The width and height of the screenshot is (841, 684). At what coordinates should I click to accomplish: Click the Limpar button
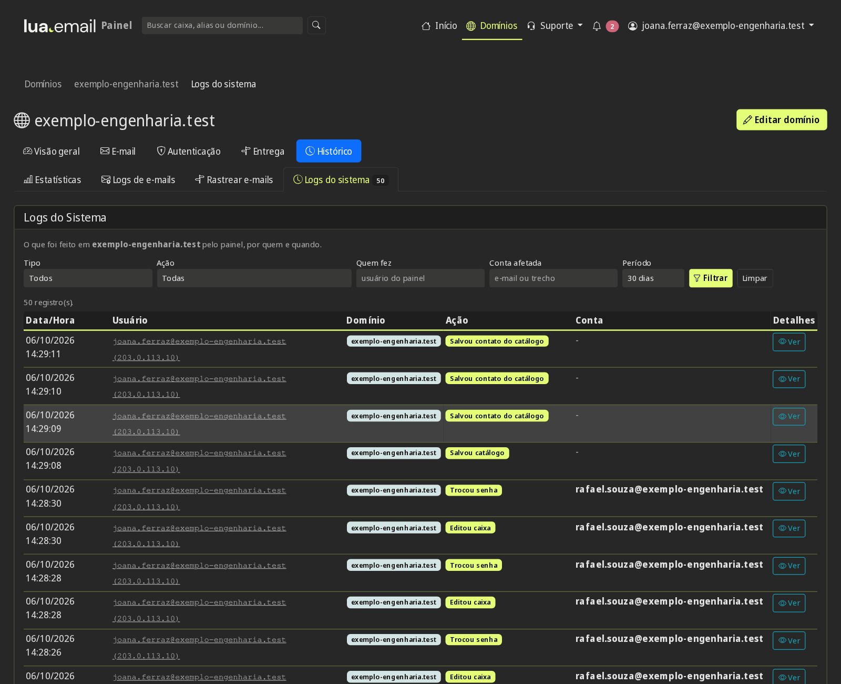point(755,278)
